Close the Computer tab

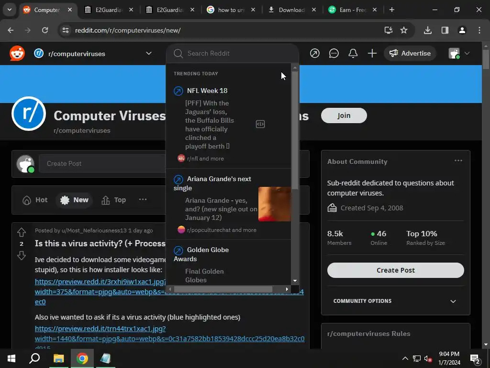click(70, 10)
